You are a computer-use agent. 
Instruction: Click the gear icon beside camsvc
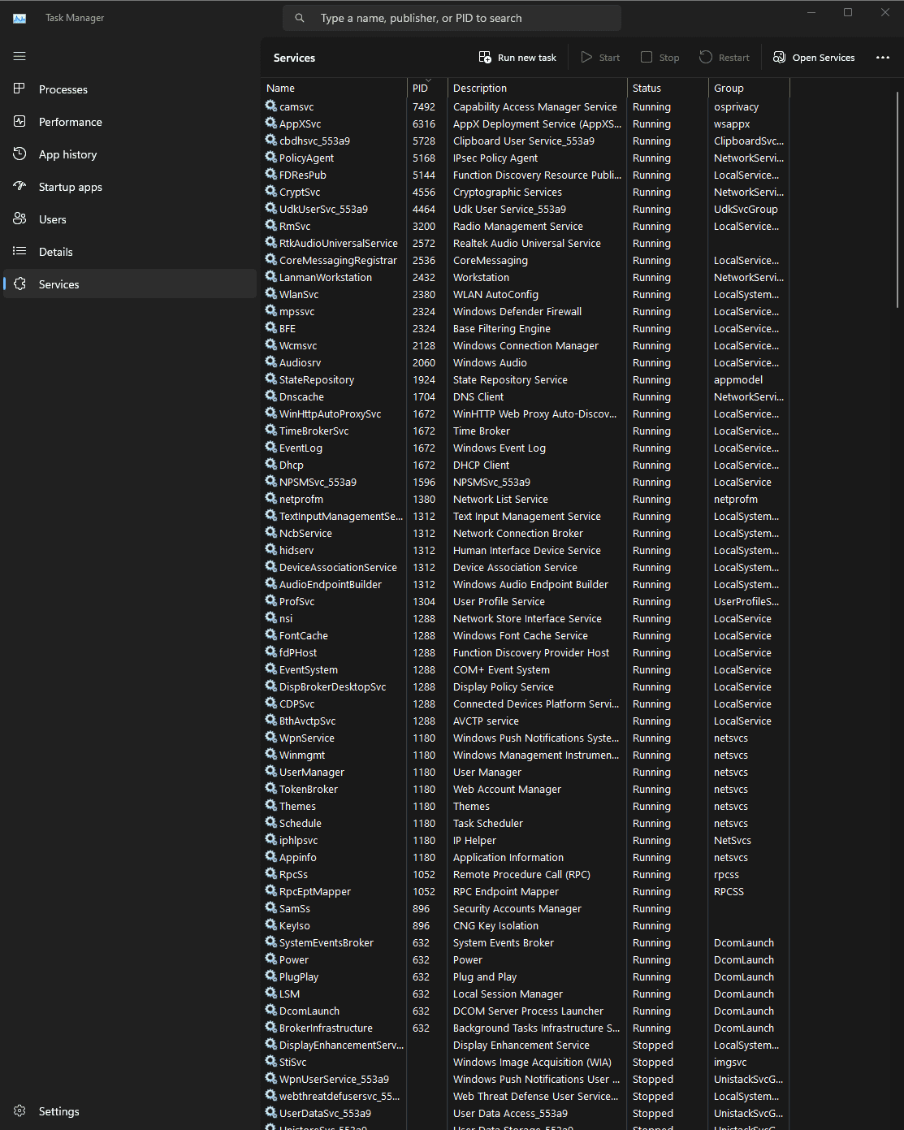click(271, 106)
